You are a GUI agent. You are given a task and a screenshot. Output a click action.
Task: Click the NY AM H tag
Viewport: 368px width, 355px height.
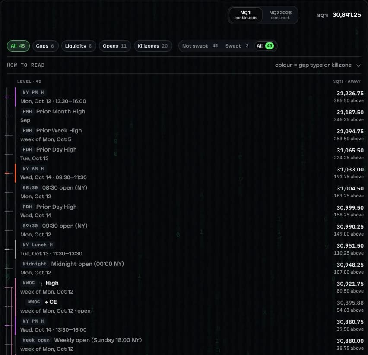(x=33, y=169)
